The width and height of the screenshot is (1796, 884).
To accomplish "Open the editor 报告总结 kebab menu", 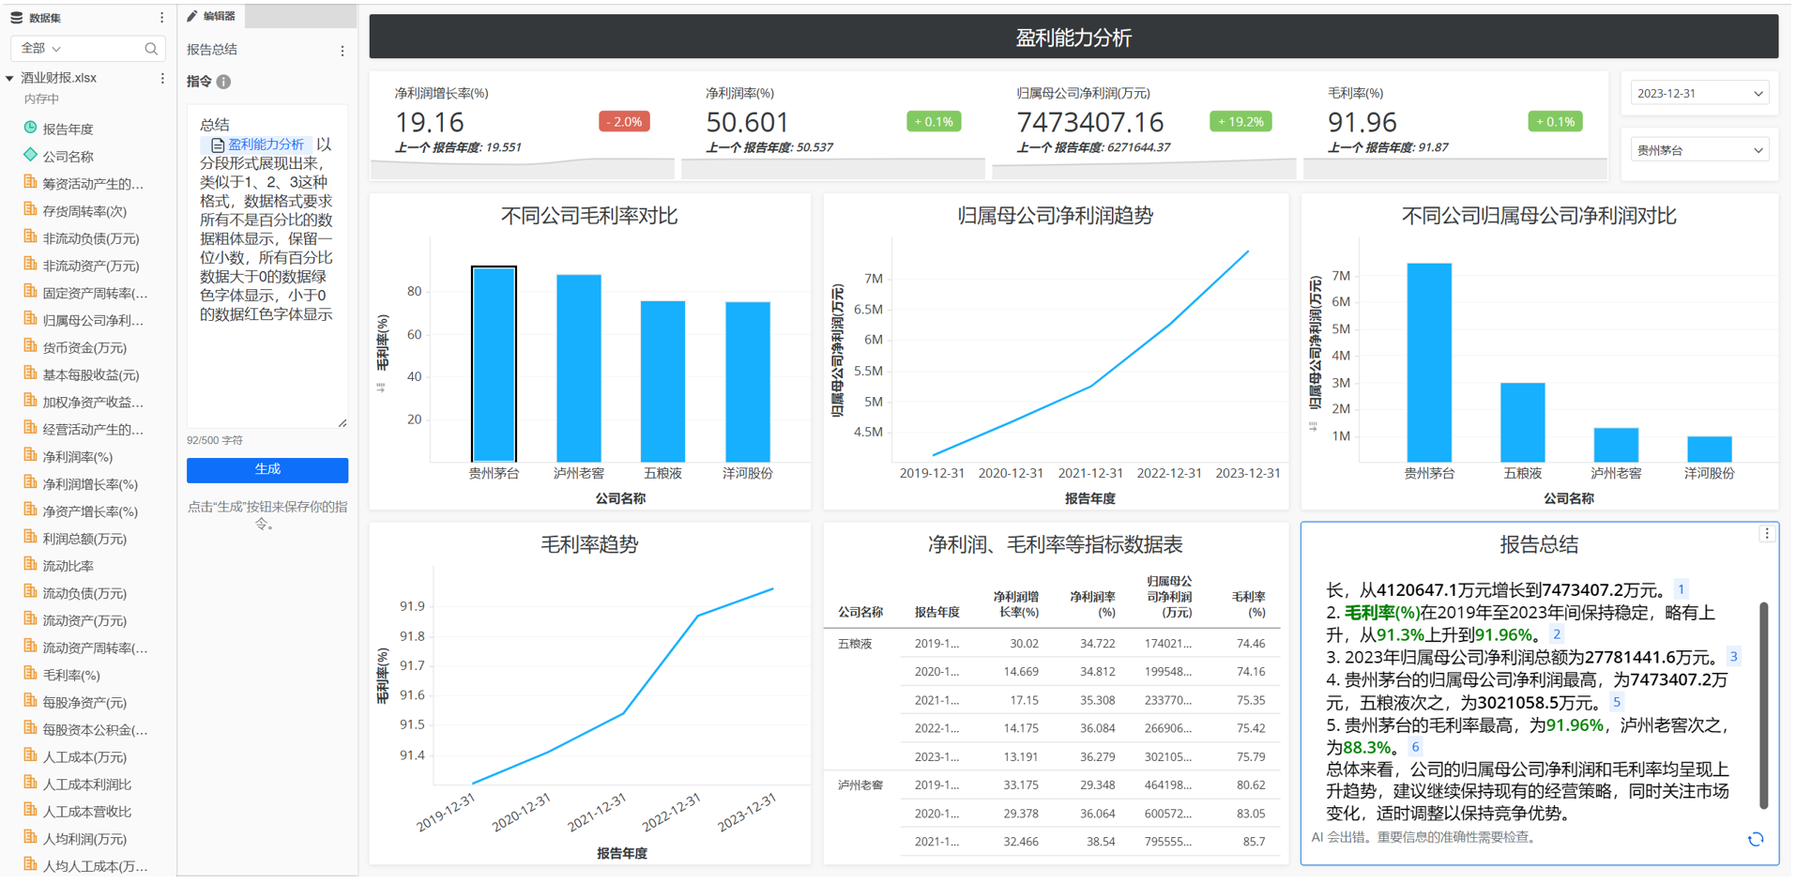I will click(x=342, y=51).
